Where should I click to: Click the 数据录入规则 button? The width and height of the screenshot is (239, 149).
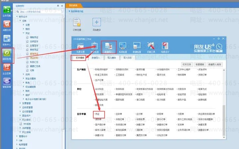pyautogui.click(x=215, y=64)
